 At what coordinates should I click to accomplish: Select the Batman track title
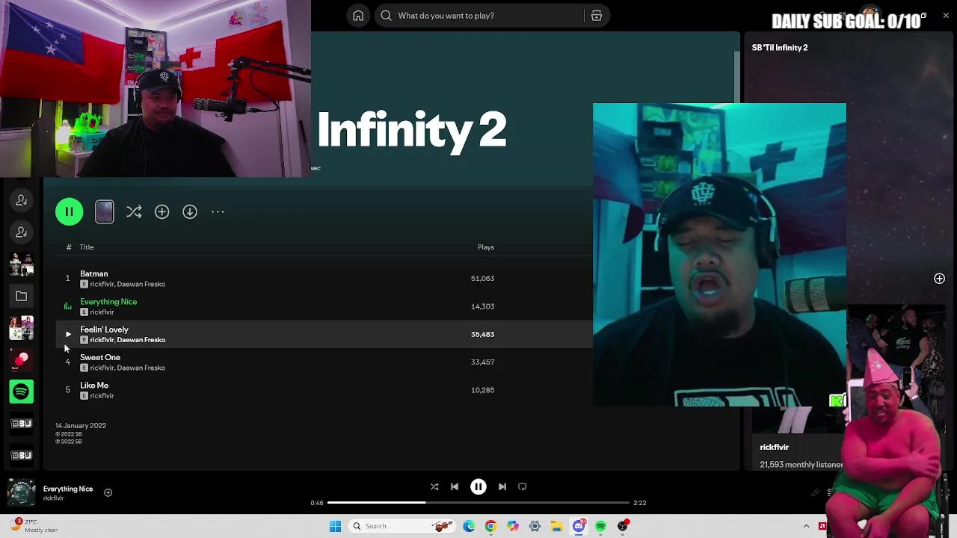click(94, 274)
